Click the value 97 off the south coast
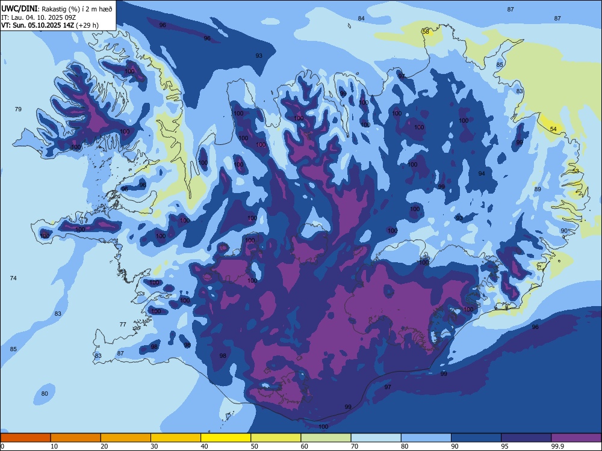This screenshot has width=602, height=451. [x=388, y=387]
